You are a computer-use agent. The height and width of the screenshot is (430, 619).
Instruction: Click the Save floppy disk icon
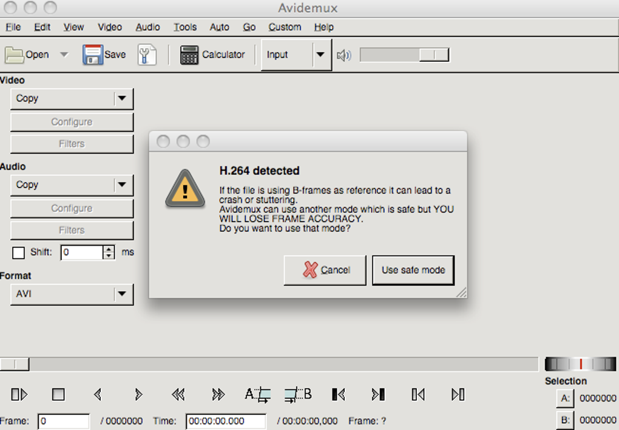pos(92,55)
